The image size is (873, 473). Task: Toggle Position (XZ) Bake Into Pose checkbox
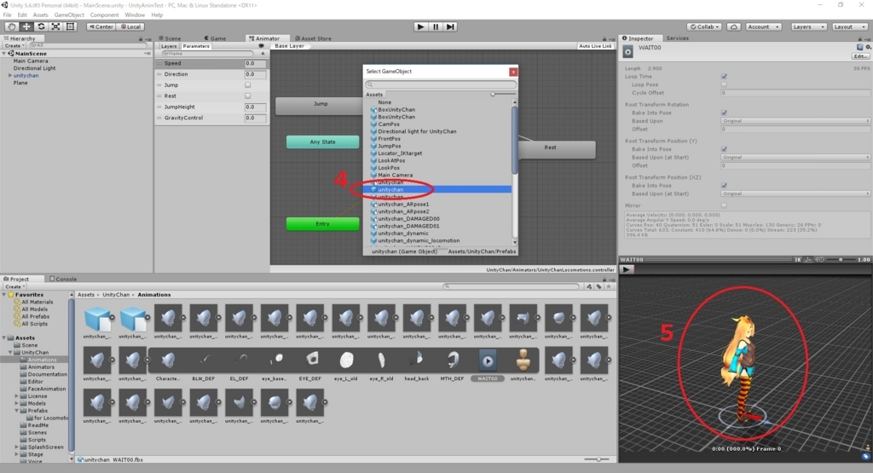pos(724,185)
